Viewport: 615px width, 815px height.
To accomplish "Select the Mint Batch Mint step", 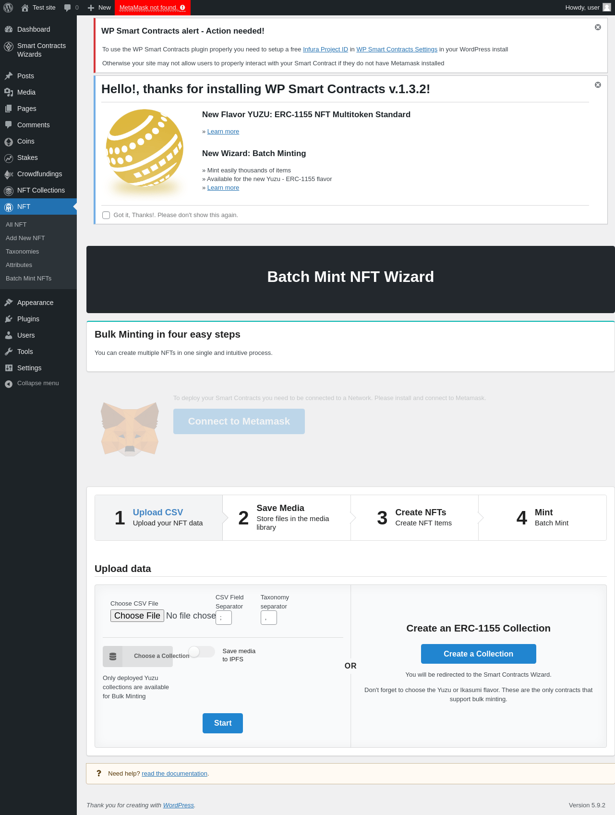I will point(543,518).
